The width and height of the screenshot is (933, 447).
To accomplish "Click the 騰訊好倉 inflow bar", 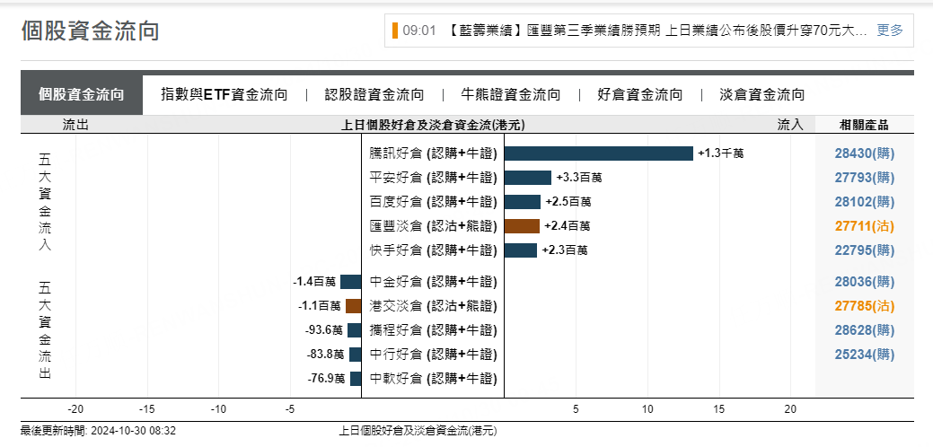I will point(599,153).
